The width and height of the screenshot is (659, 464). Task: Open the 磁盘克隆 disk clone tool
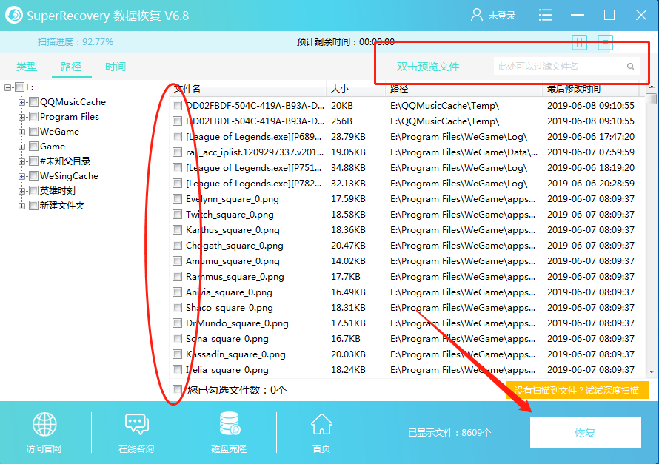coord(229,424)
